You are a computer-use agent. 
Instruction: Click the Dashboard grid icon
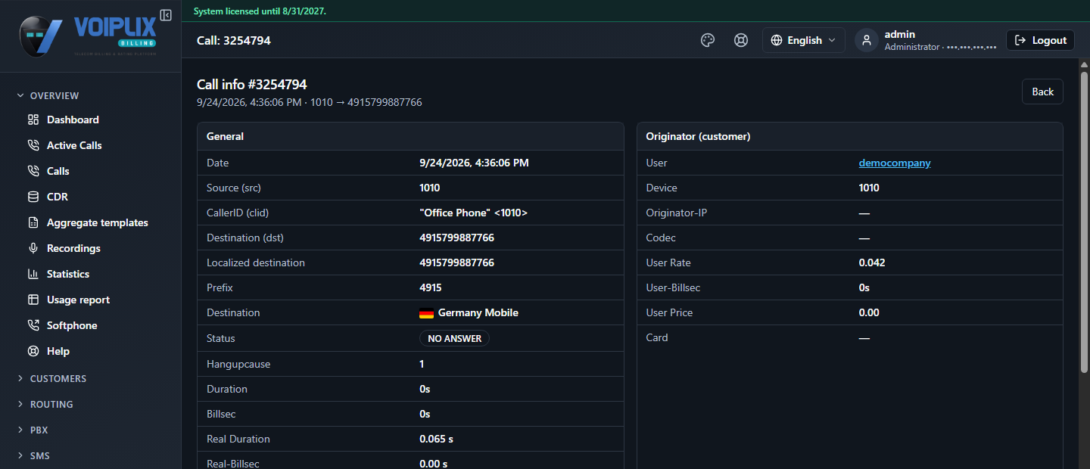(x=33, y=120)
